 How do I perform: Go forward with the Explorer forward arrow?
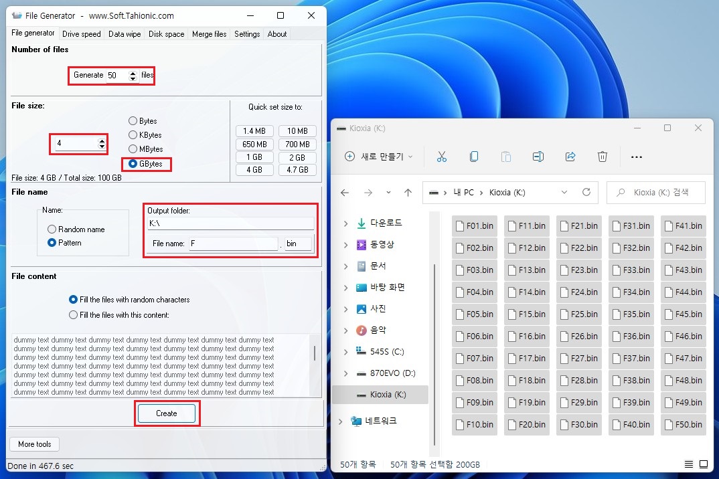(x=368, y=193)
